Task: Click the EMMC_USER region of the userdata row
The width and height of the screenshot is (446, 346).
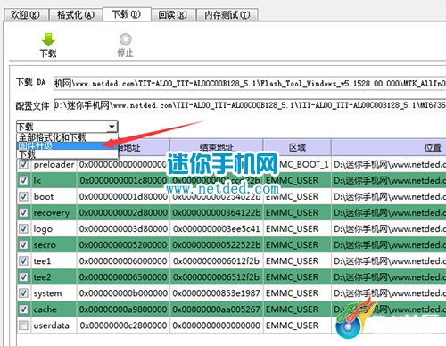Action: [297, 325]
